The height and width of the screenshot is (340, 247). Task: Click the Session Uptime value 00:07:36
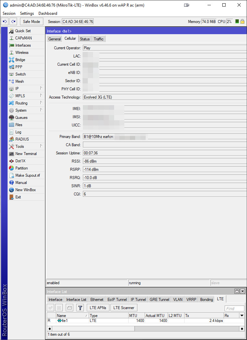tap(165, 153)
